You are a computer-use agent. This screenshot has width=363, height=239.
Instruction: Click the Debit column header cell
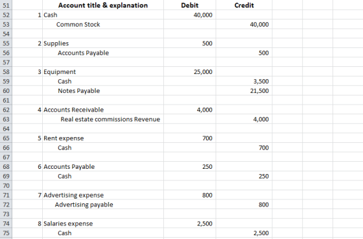tap(189, 5)
